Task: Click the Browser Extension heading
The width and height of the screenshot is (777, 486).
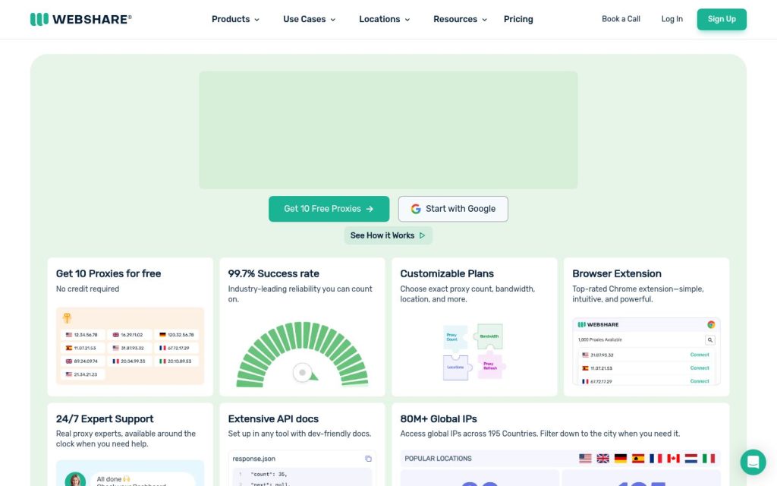Action: (617, 273)
